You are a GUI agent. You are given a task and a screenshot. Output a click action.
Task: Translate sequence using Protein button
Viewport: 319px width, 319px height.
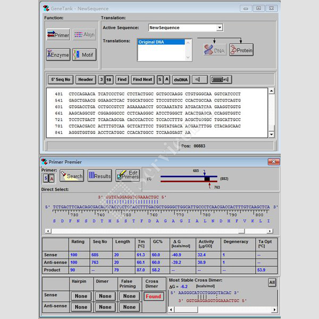[241, 51]
